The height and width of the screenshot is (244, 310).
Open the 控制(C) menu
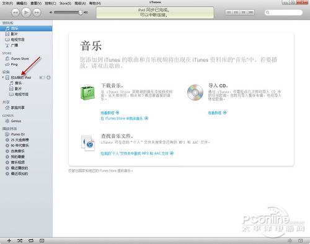50,3
